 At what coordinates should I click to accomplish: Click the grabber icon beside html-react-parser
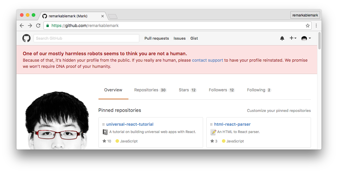coord(211,124)
